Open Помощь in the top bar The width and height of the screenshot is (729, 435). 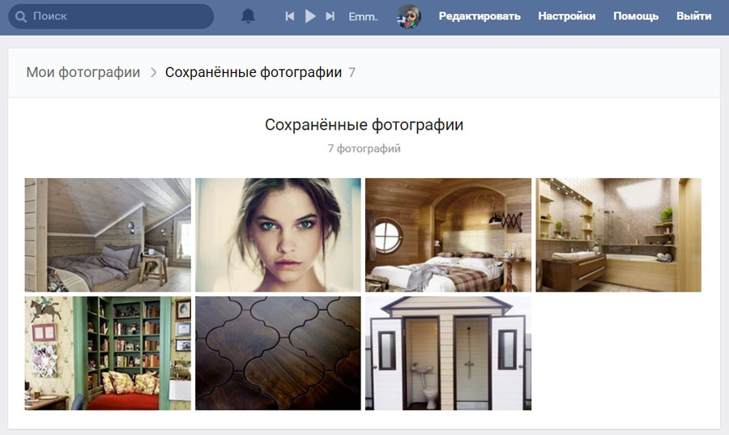tap(636, 16)
